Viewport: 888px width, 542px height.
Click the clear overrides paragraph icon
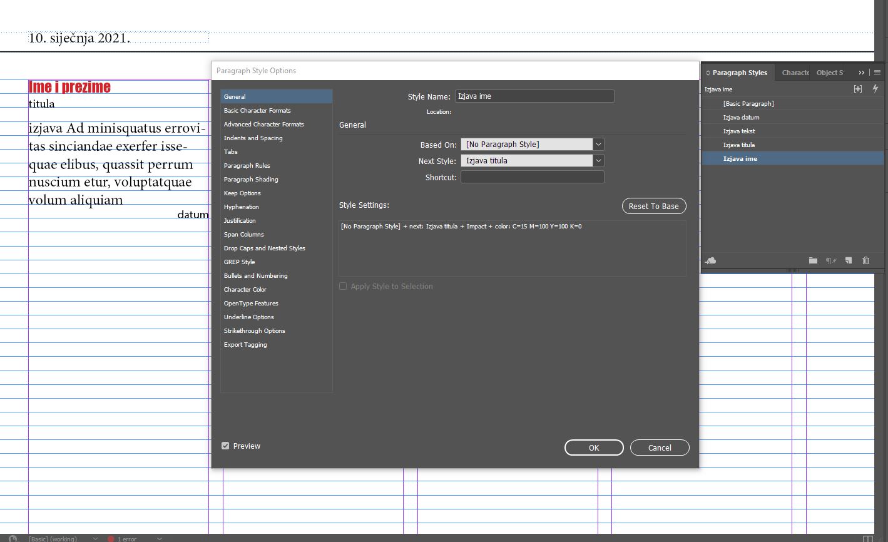(831, 260)
